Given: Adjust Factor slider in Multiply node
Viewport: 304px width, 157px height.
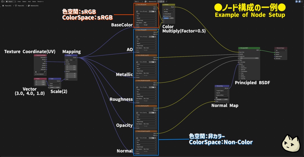Looking at the screenshot, I should tap(169, 18).
